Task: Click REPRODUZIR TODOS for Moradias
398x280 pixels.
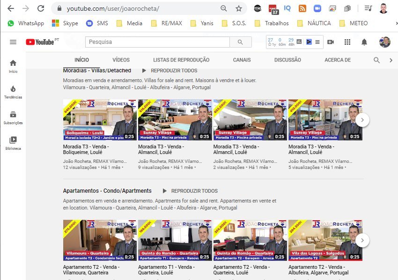Action: coord(170,70)
